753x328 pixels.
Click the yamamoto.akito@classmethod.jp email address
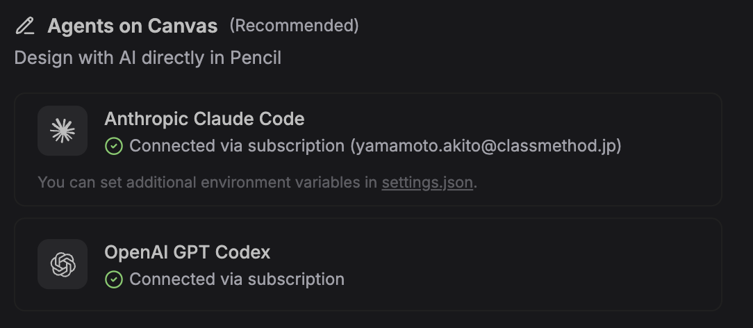486,146
